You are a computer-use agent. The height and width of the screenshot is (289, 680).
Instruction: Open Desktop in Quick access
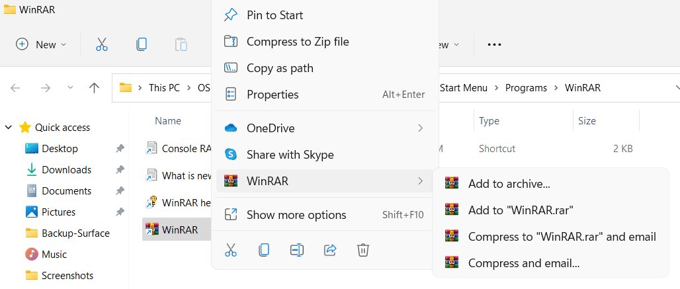pos(60,149)
